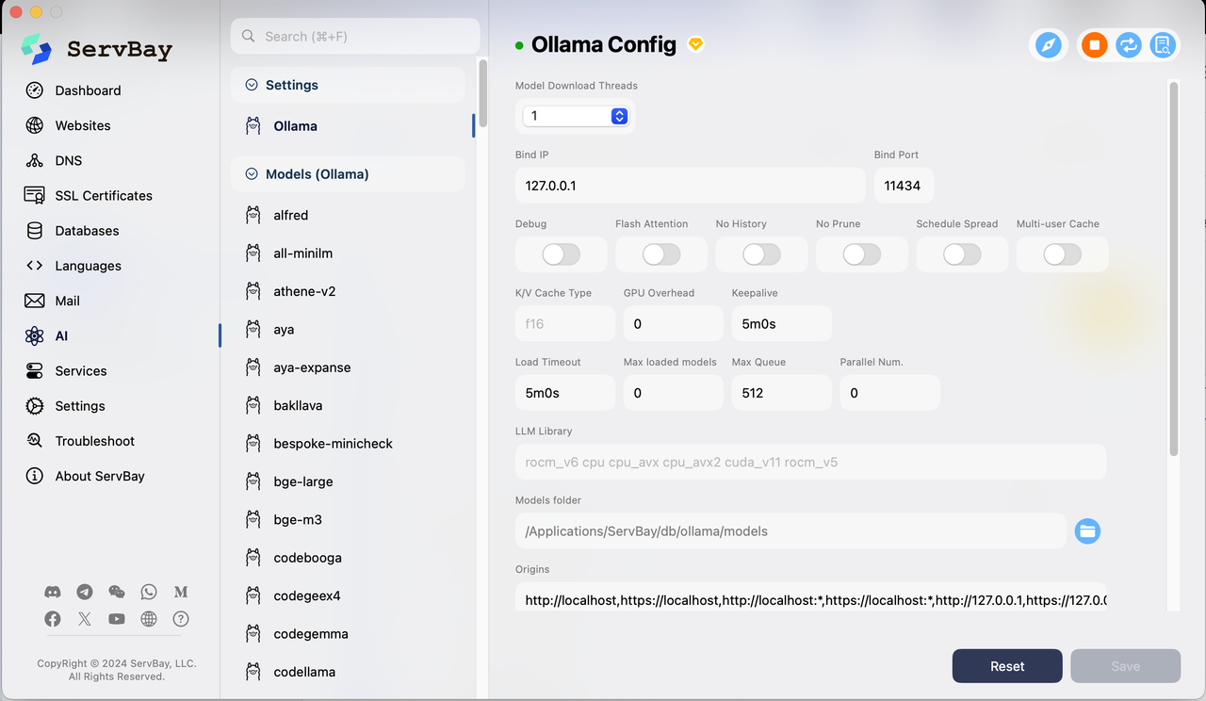Open the K/V Cache Type field
1206x701 pixels.
(x=564, y=323)
